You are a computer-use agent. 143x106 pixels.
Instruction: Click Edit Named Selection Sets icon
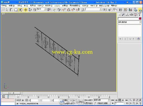pyautogui.click(x=83, y=10)
